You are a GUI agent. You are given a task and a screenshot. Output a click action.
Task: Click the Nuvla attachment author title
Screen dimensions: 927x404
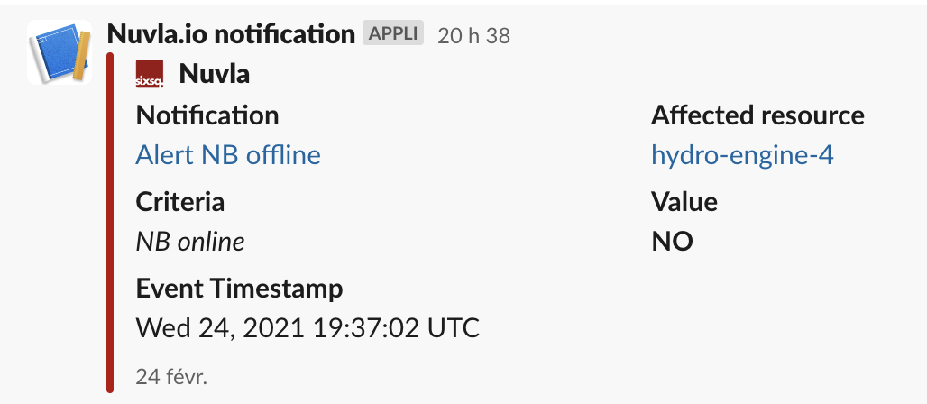coord(214,74)
